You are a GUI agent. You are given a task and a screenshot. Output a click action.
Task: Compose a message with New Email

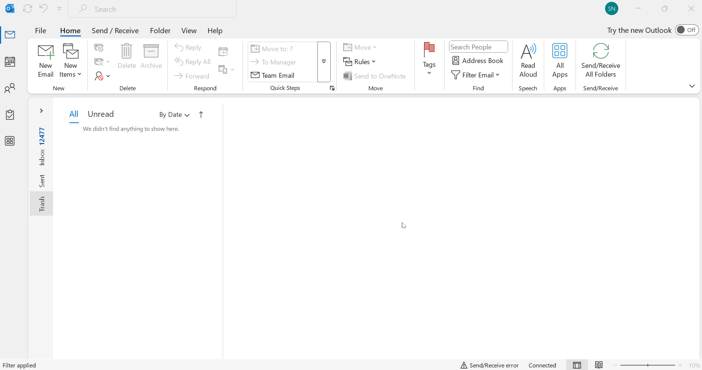[x=46, y=61]
